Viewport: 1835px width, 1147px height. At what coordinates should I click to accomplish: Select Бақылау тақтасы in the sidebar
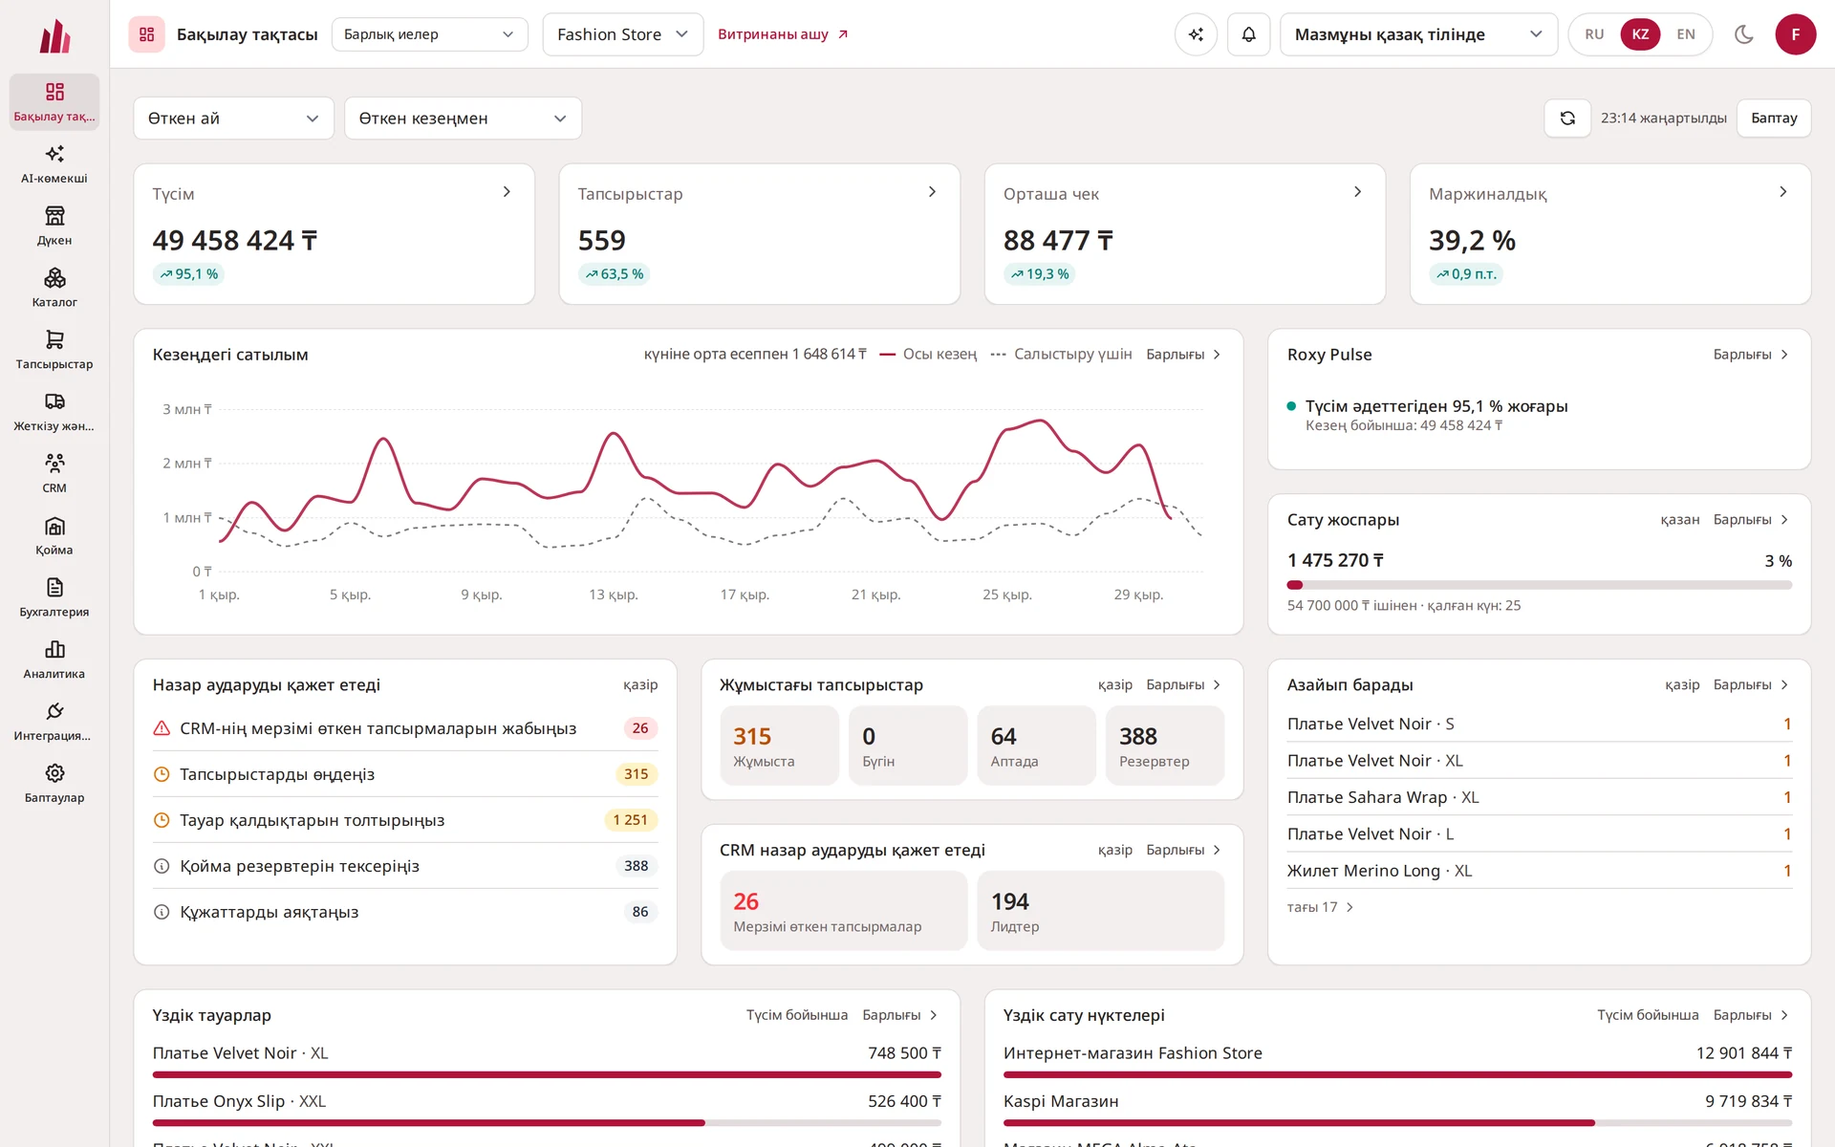54,102
